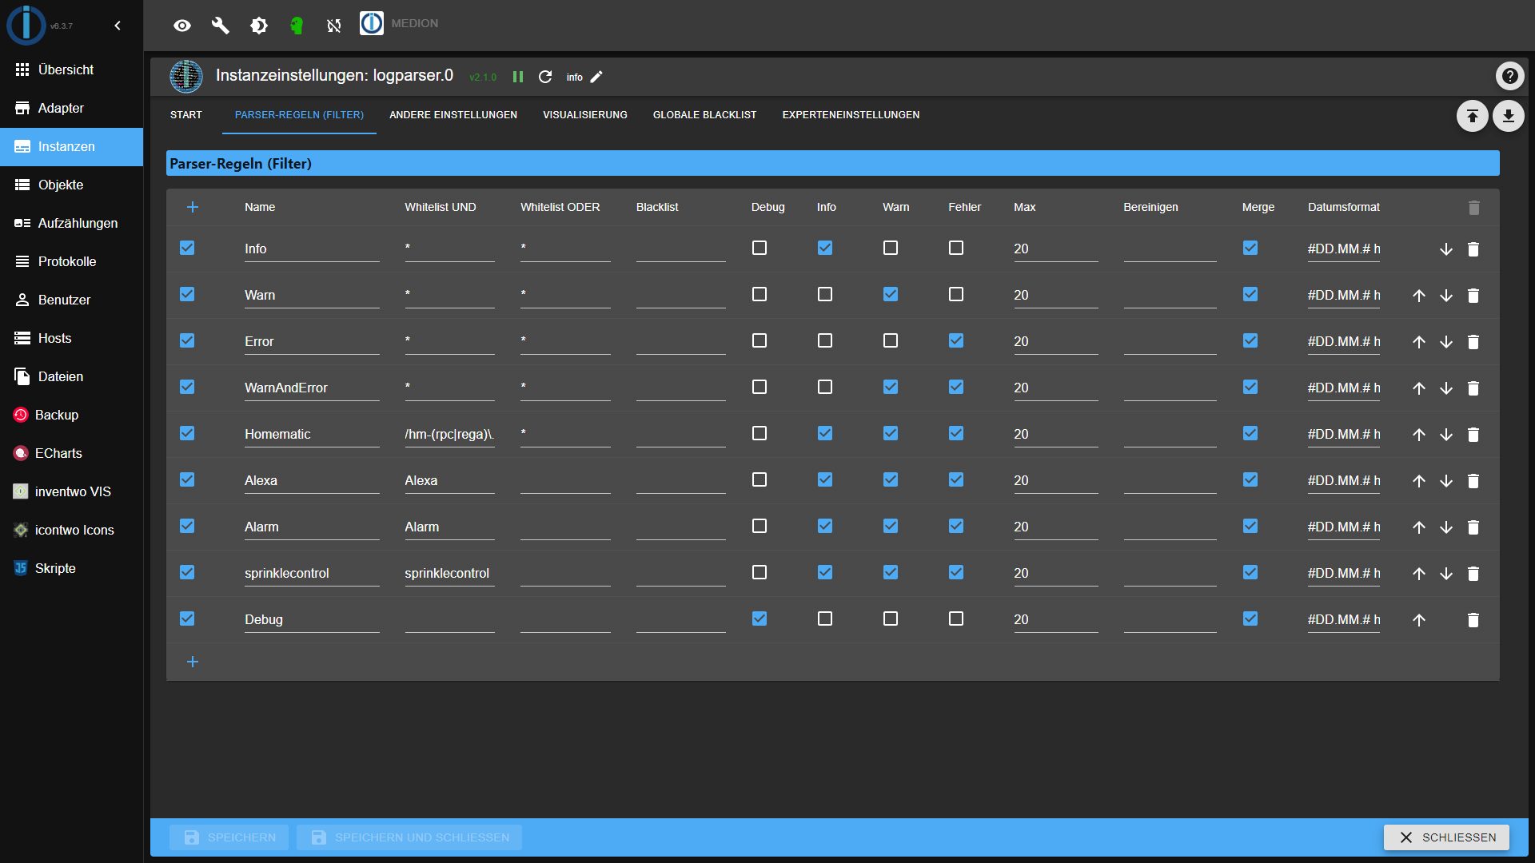Toggle Merge for the Alexa rule

pos(1250,479)
